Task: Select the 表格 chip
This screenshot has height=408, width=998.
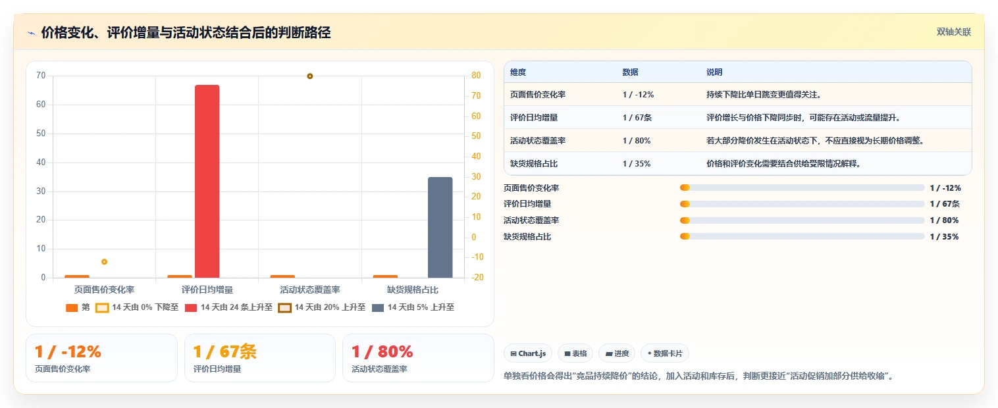Action: point(575,353)
